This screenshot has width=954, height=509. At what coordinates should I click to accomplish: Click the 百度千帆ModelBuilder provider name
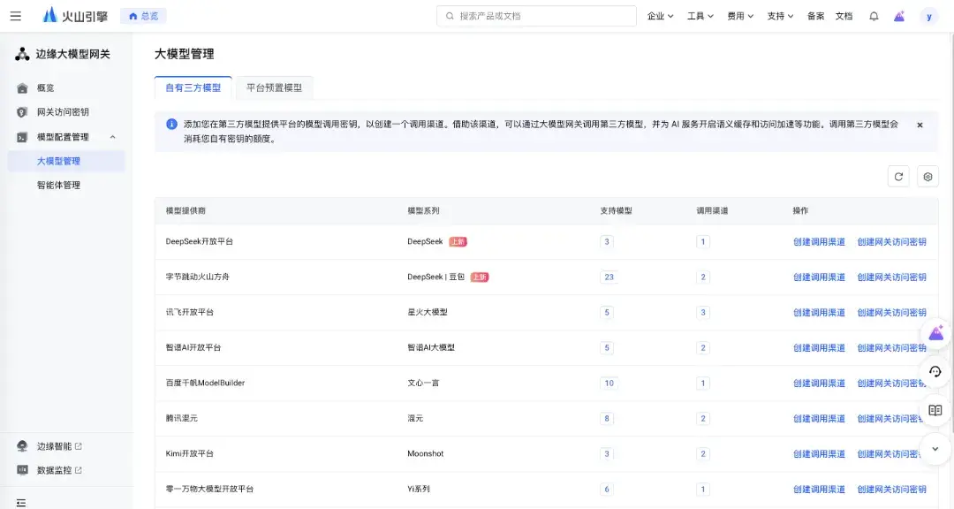pyautogui.click(x=205, y=383)
